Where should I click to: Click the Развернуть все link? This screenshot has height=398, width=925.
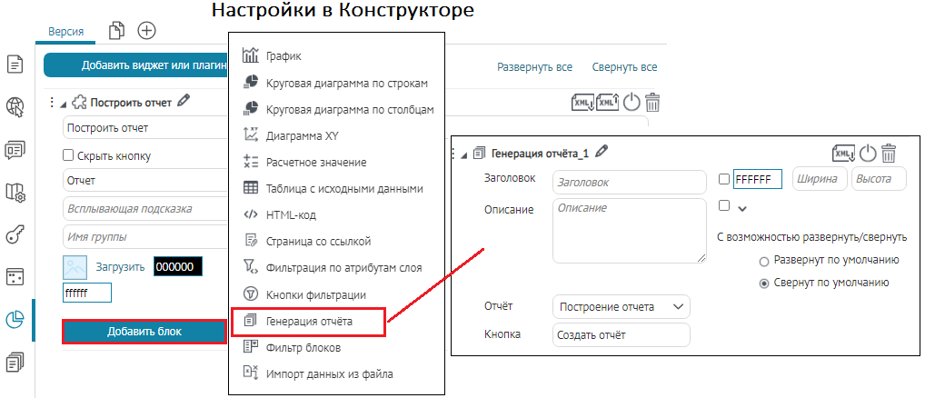tap(533, 67)
